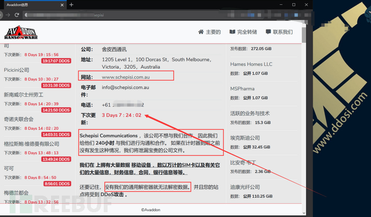This screenshot has height=217, width=371.
Task: Click the 19:17:07 DDOS badge
Action: pyautogui.click(x=56, y=61)
